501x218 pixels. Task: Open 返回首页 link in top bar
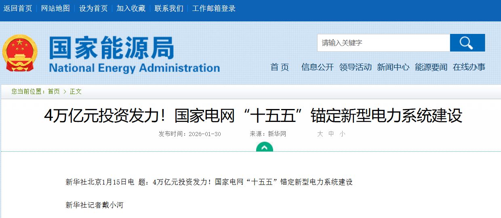coord(18,8)
